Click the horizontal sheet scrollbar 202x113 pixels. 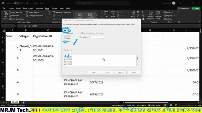(x=146, y=102)
